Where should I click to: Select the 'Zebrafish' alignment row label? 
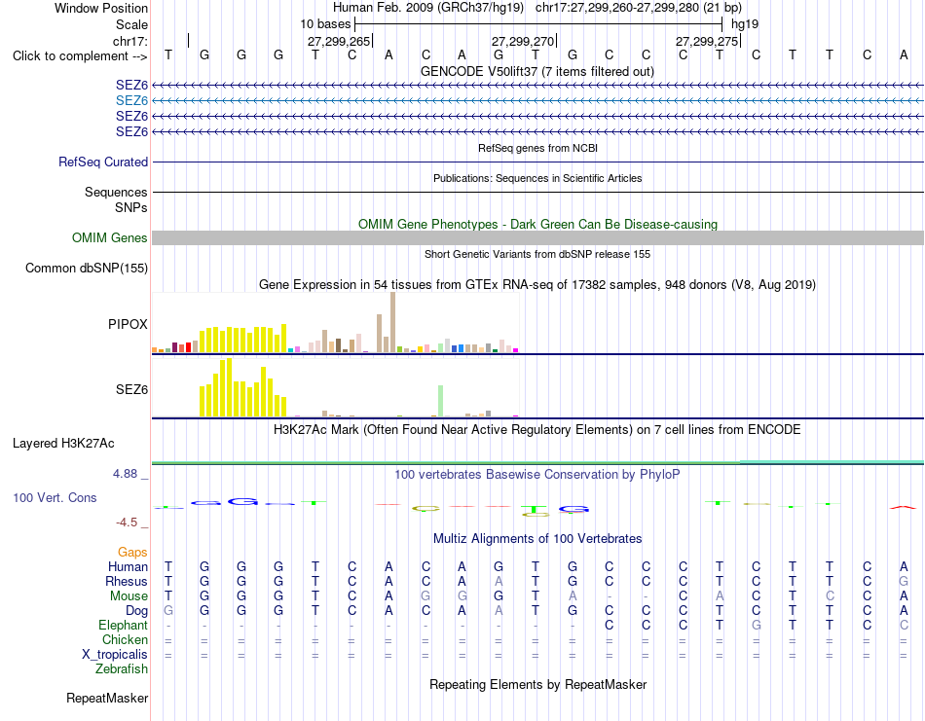click(122, 669)
